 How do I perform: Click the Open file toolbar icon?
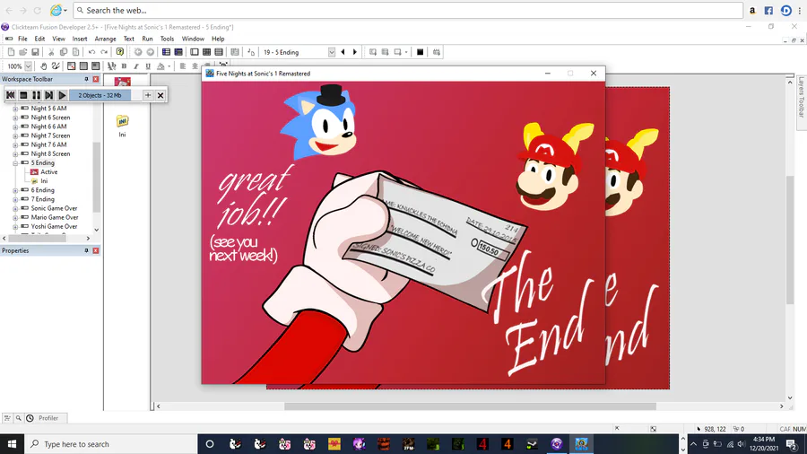23,52
